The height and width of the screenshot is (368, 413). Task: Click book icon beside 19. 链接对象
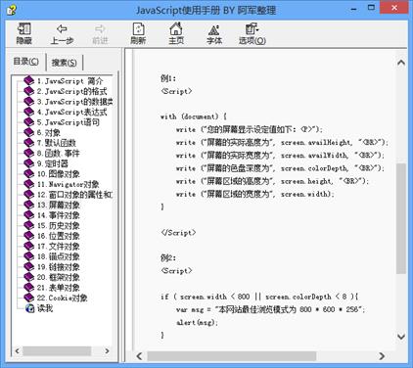[x=29, y=267]
